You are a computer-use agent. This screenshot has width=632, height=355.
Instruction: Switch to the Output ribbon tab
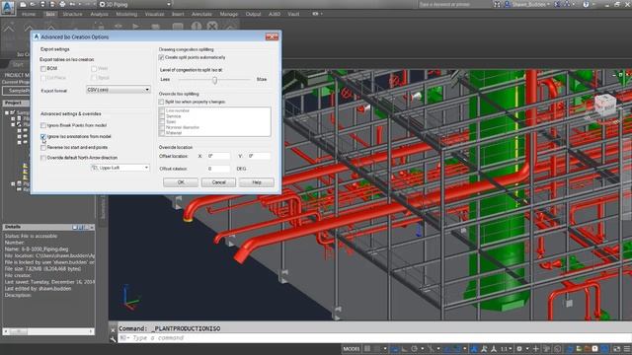[x=253, y=14]
